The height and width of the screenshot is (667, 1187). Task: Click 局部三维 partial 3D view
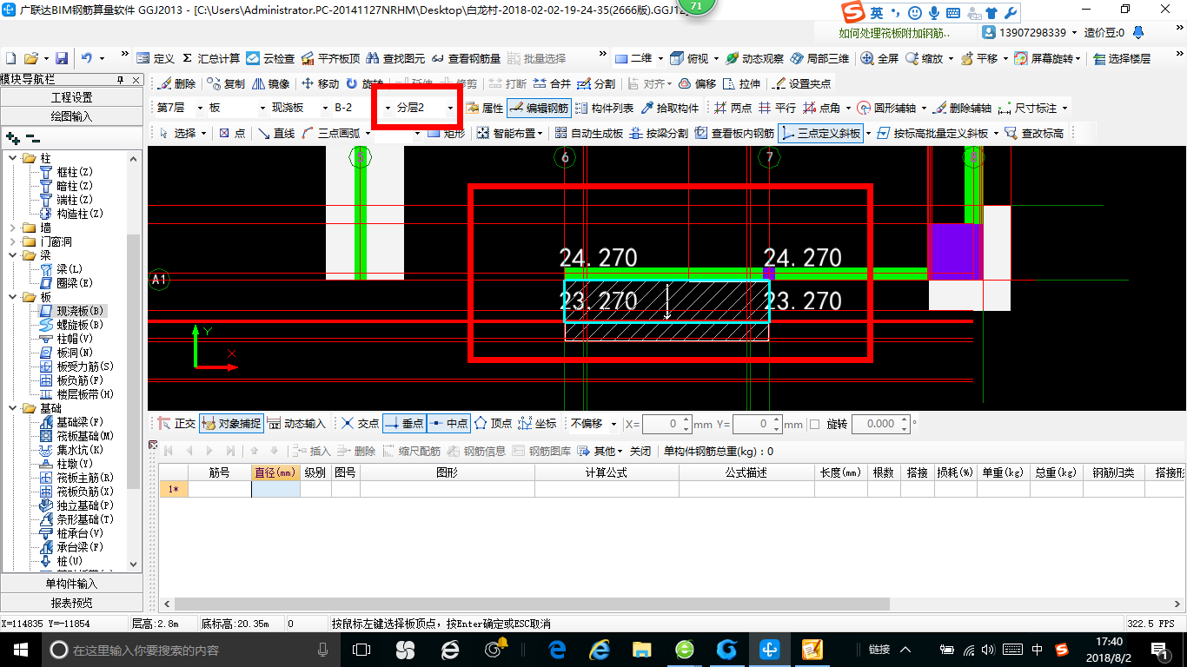point(819,58)
